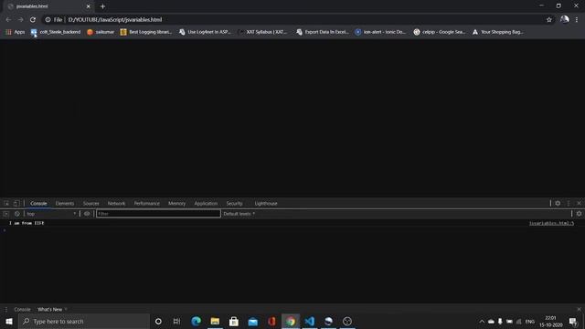Image resolution: width=585 pixels, height=329 pixels.
Task: Click the address bar URL
Action: [x=115, y=20]
